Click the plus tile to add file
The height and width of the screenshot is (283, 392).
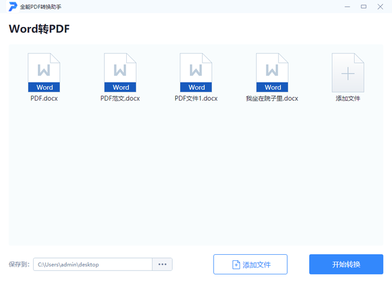click(x=348, y=72)
